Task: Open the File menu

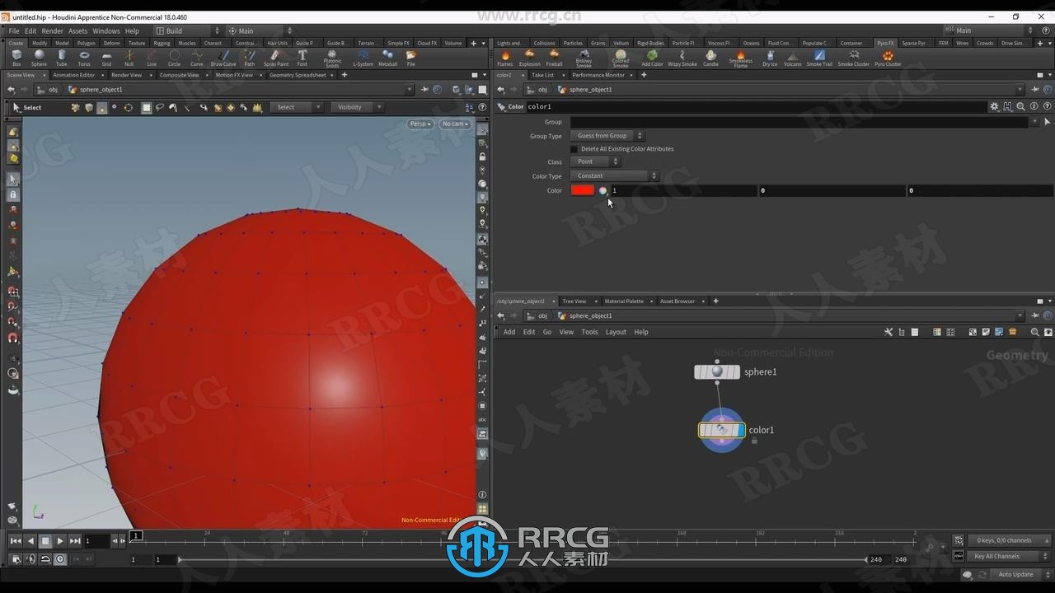Action: tap(14, 30)
